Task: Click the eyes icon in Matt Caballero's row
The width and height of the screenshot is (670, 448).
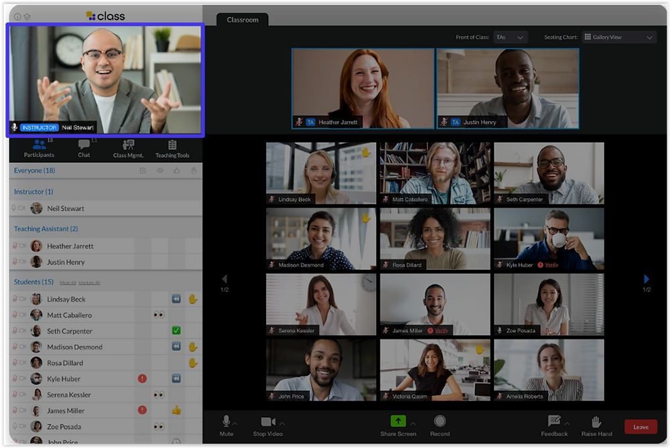Action: click(x=159, y=315)
